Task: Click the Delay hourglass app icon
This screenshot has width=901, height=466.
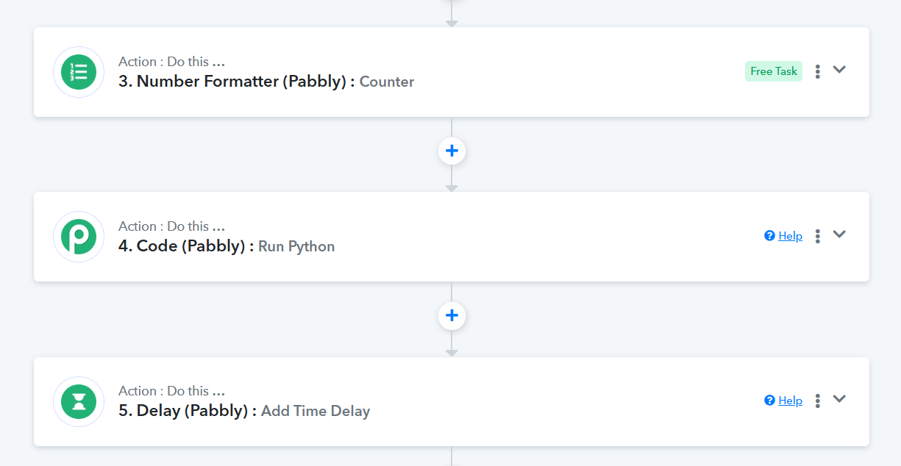Action: click(79, 401)
